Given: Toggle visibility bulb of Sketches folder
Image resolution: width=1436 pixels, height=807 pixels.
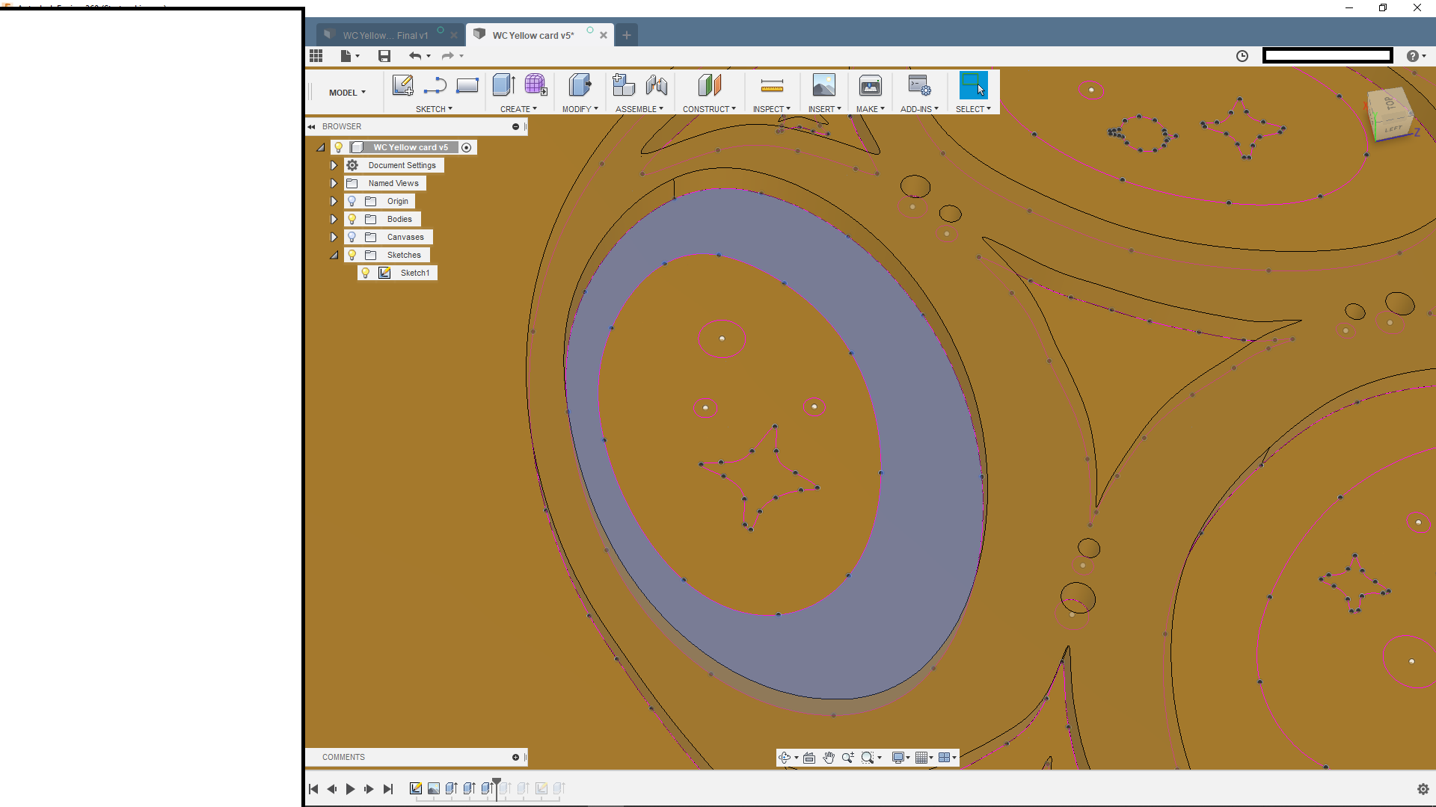Looking at the screenshot, I should 352,255.
